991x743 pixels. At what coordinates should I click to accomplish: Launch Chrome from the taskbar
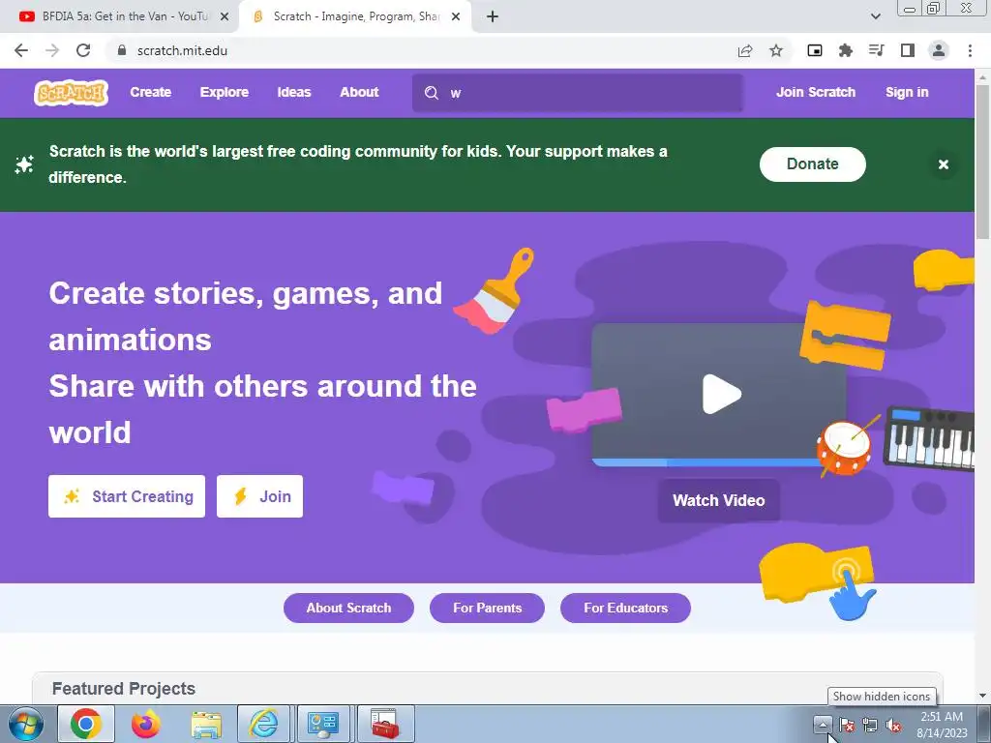pyautogui.click(x=86, y=724)
